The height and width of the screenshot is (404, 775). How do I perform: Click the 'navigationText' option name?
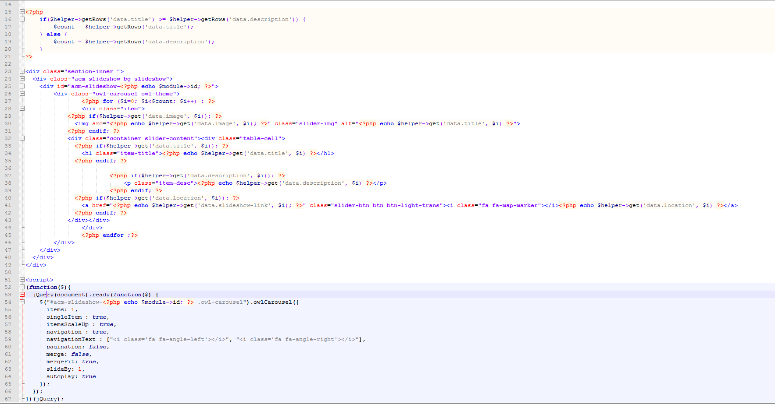pyautogui.click(x=71, y=339)
